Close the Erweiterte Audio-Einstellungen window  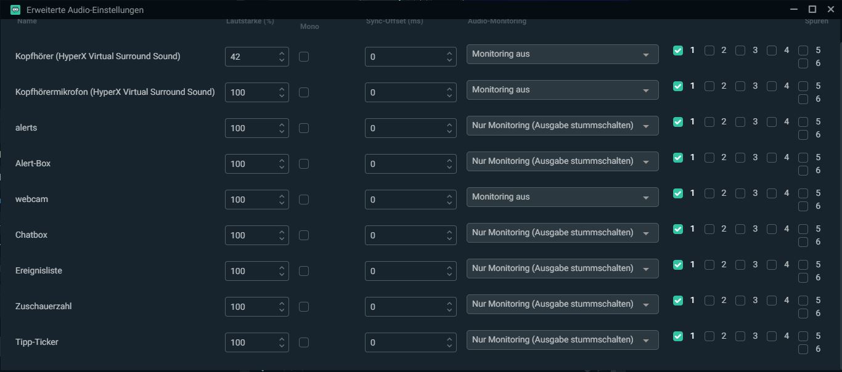point(830,9)
